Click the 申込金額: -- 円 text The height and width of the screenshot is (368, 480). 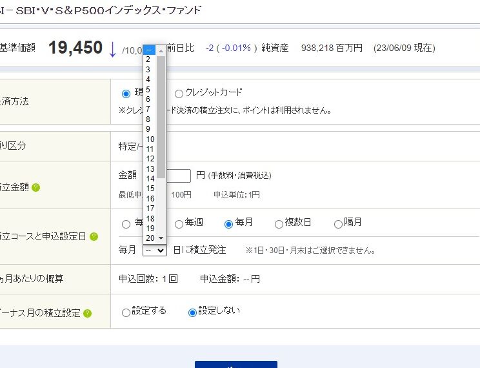[x=230, y=279]
